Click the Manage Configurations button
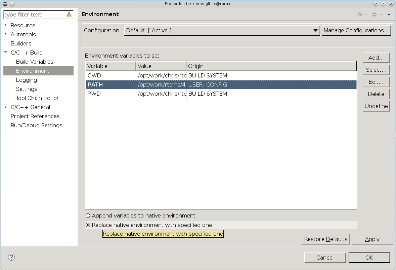The height and width of the screenshot is (270, 396). [356, 30]
